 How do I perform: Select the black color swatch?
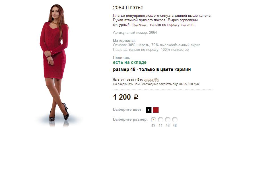[x=149, y=110]
